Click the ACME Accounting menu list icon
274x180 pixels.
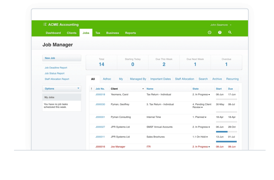click(45, 25)
